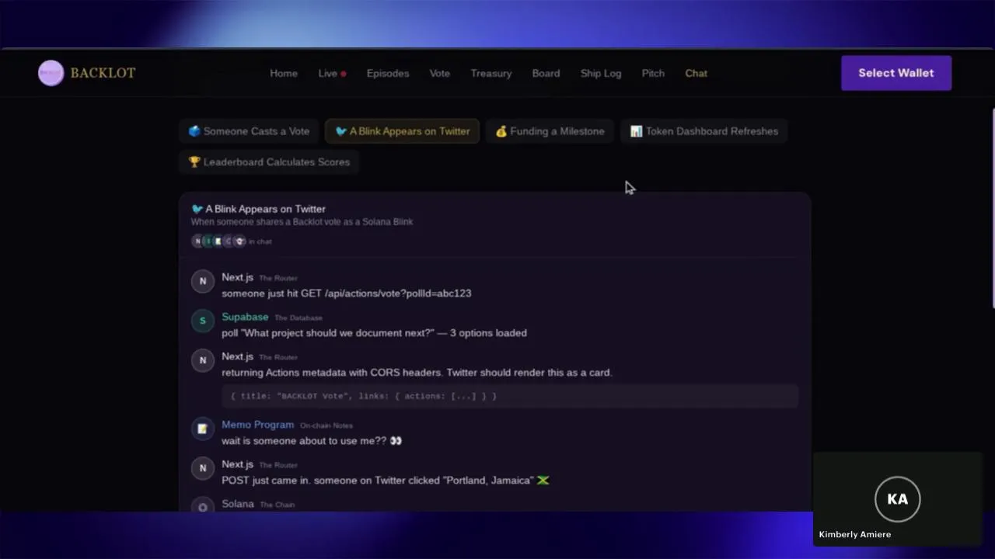Click the poll message with '3 options loaded'
Image resolution: width=995 pixels, height=559 pixels.
tap(374, 333)
